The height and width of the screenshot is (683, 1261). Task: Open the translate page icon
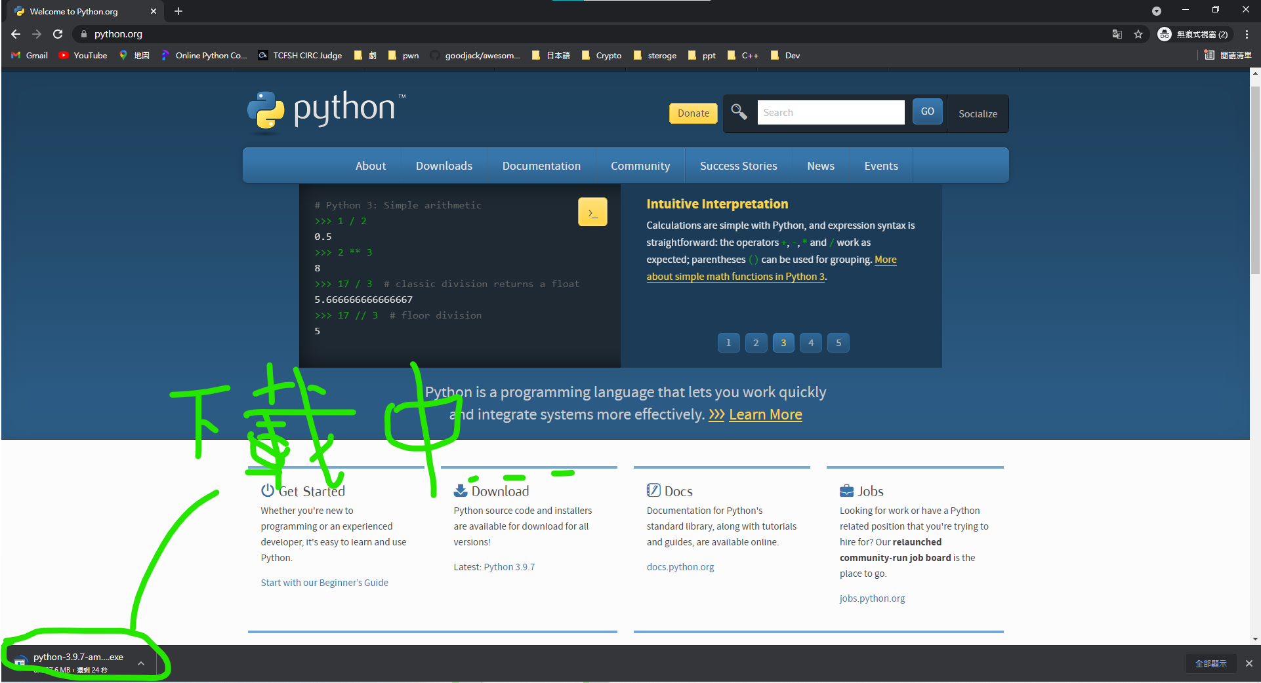tap(1117, 34)
